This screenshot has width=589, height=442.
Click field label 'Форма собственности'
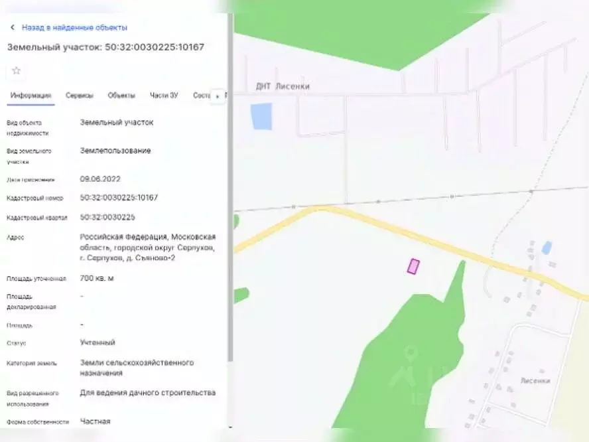click(38, 422)
